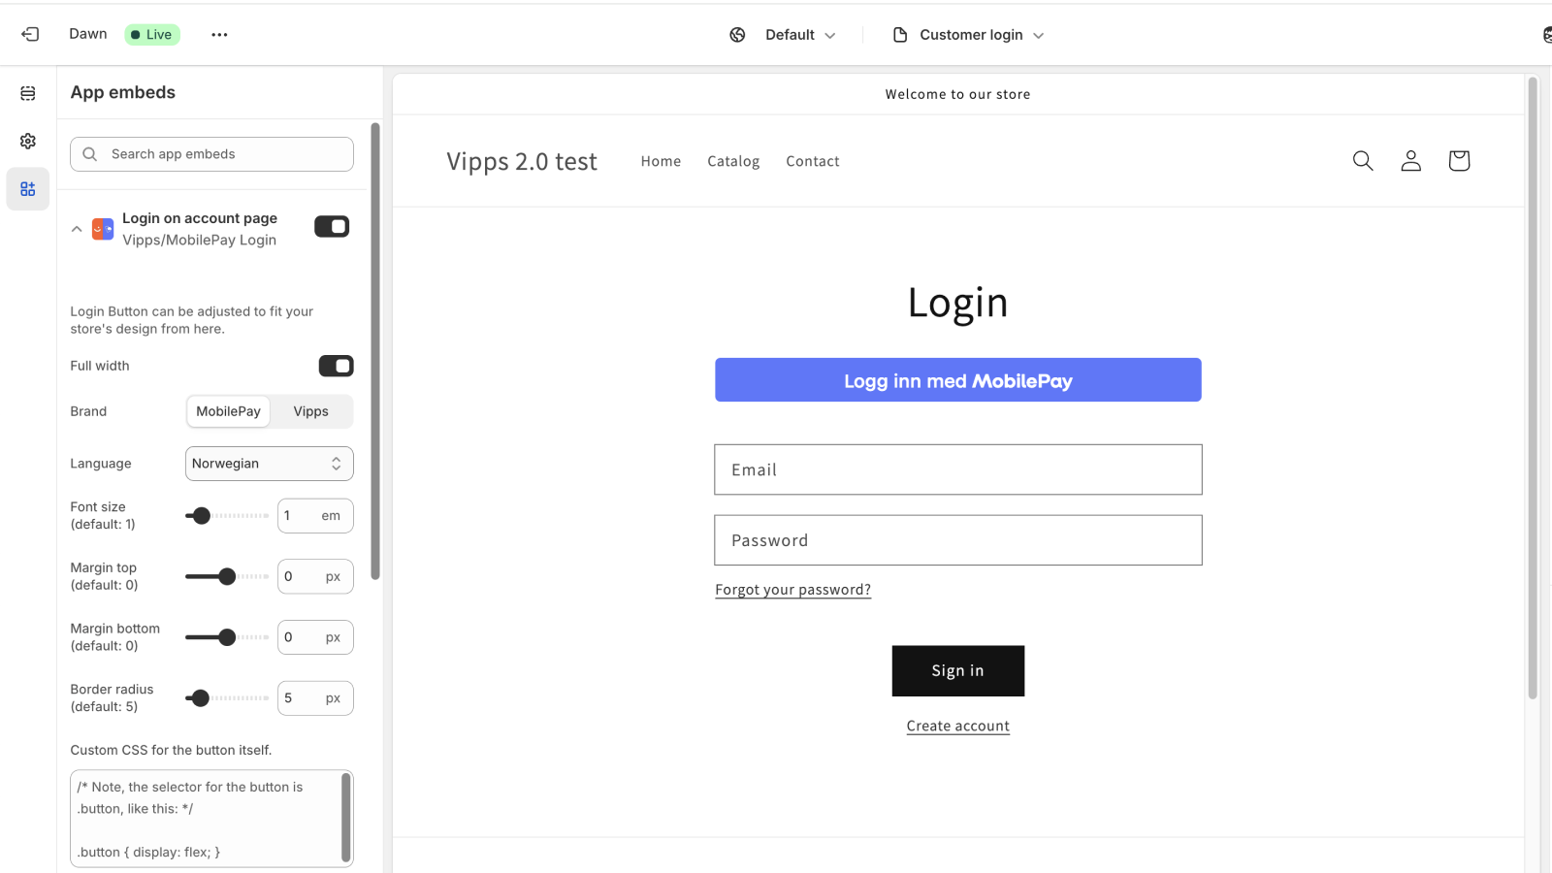The width and height of the screenshot is (1552, 873).
Task: Open the three-dot more actions menu
Action: (219, 35)
